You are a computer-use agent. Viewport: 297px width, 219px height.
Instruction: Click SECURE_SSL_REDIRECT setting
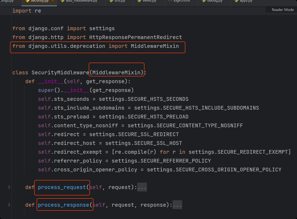coord(148,134)
